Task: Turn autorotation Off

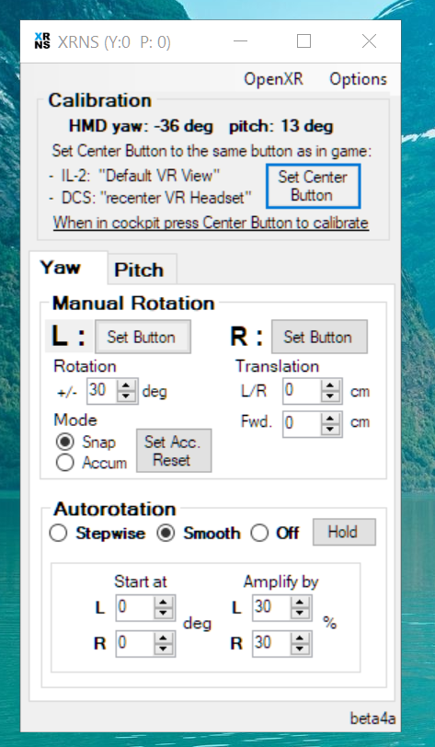Action: [259, 533]
